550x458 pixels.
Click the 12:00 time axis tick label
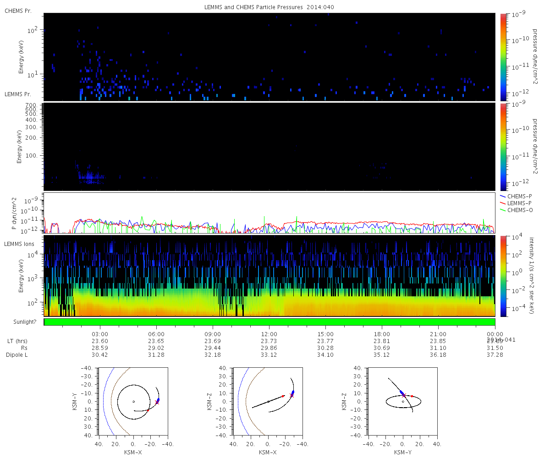point(269,334)
